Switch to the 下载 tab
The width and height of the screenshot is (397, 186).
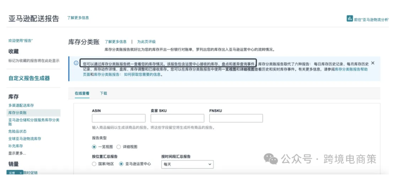[x=103, y=93]
